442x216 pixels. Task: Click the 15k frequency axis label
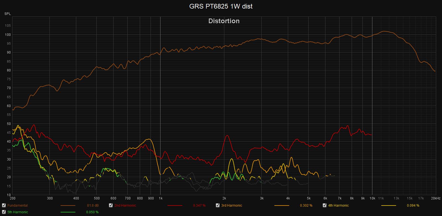pos(410,198)
